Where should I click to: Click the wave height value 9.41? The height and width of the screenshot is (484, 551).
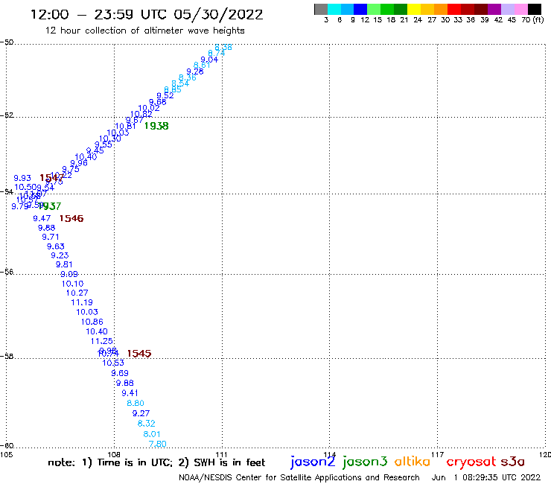coord(130,393)
